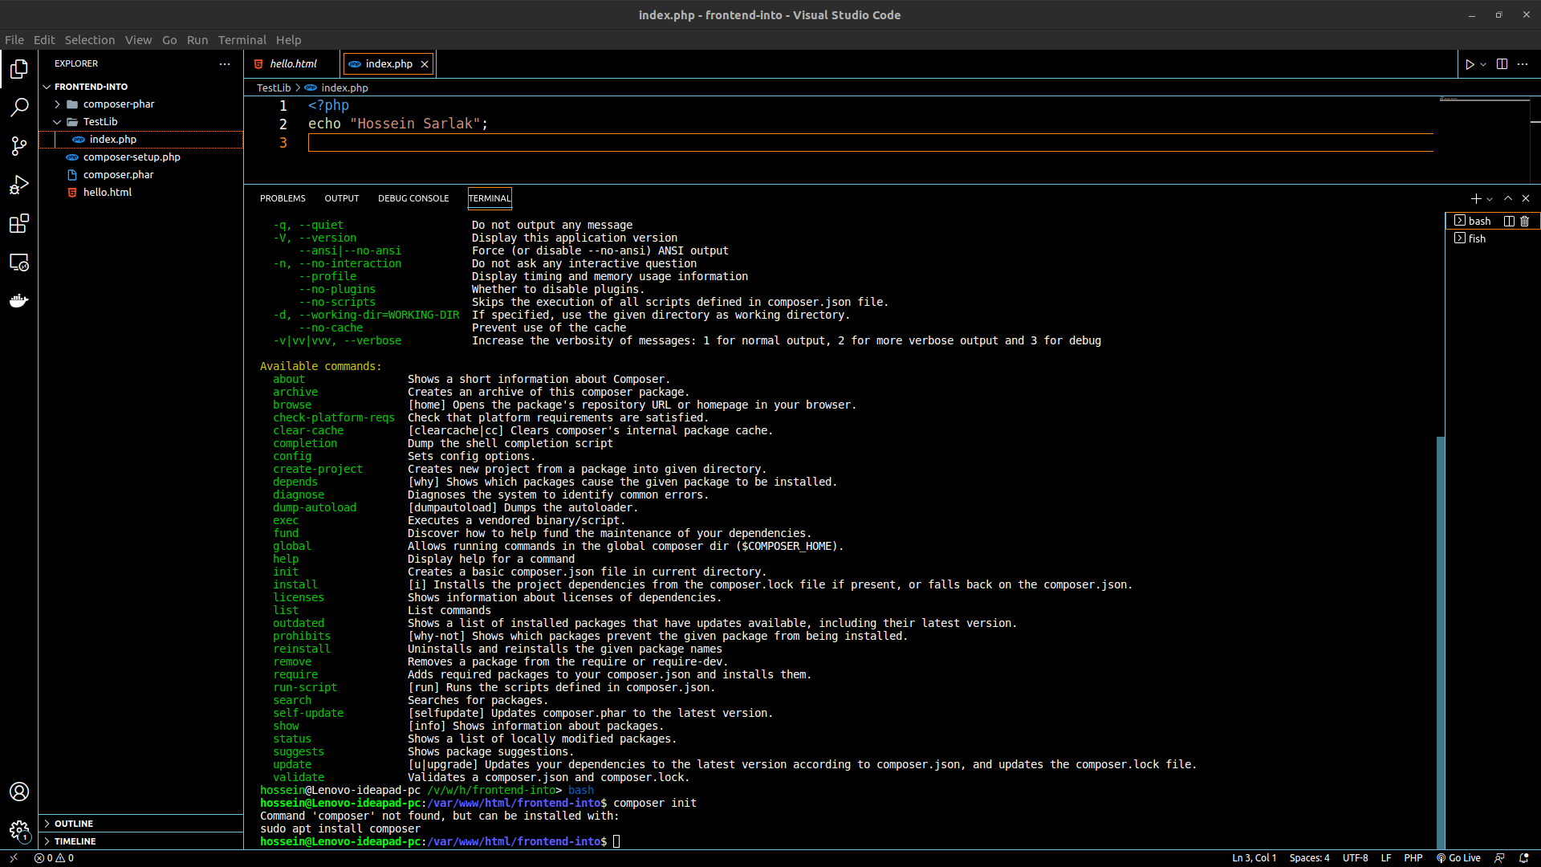The width and height of the screenshot is (1541, 867).
Task: Open the Docker view in activity bar
Action: [19, 301]
